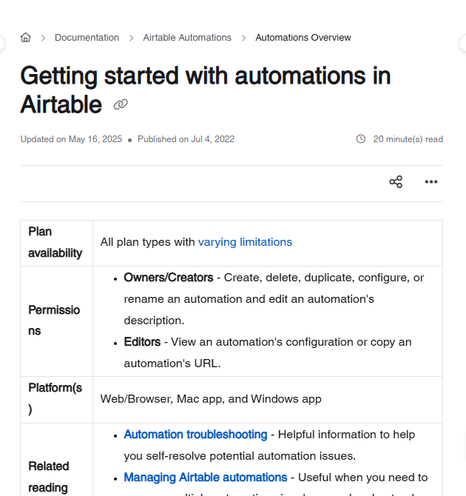
Task: Click the 'Updated on May 16, 2025' text
Action: pyautogui.click(x=71, y=139)
